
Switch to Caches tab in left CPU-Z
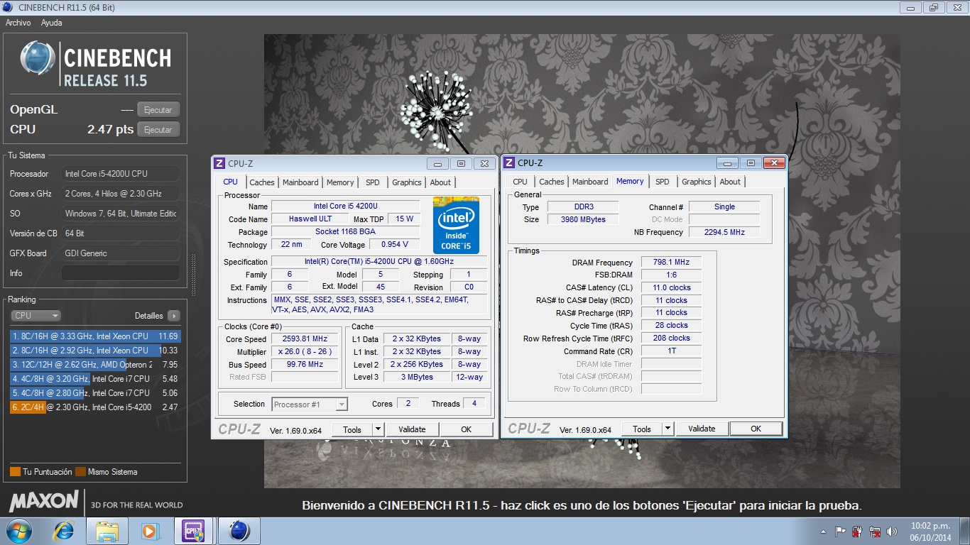(x=262, y=182)
